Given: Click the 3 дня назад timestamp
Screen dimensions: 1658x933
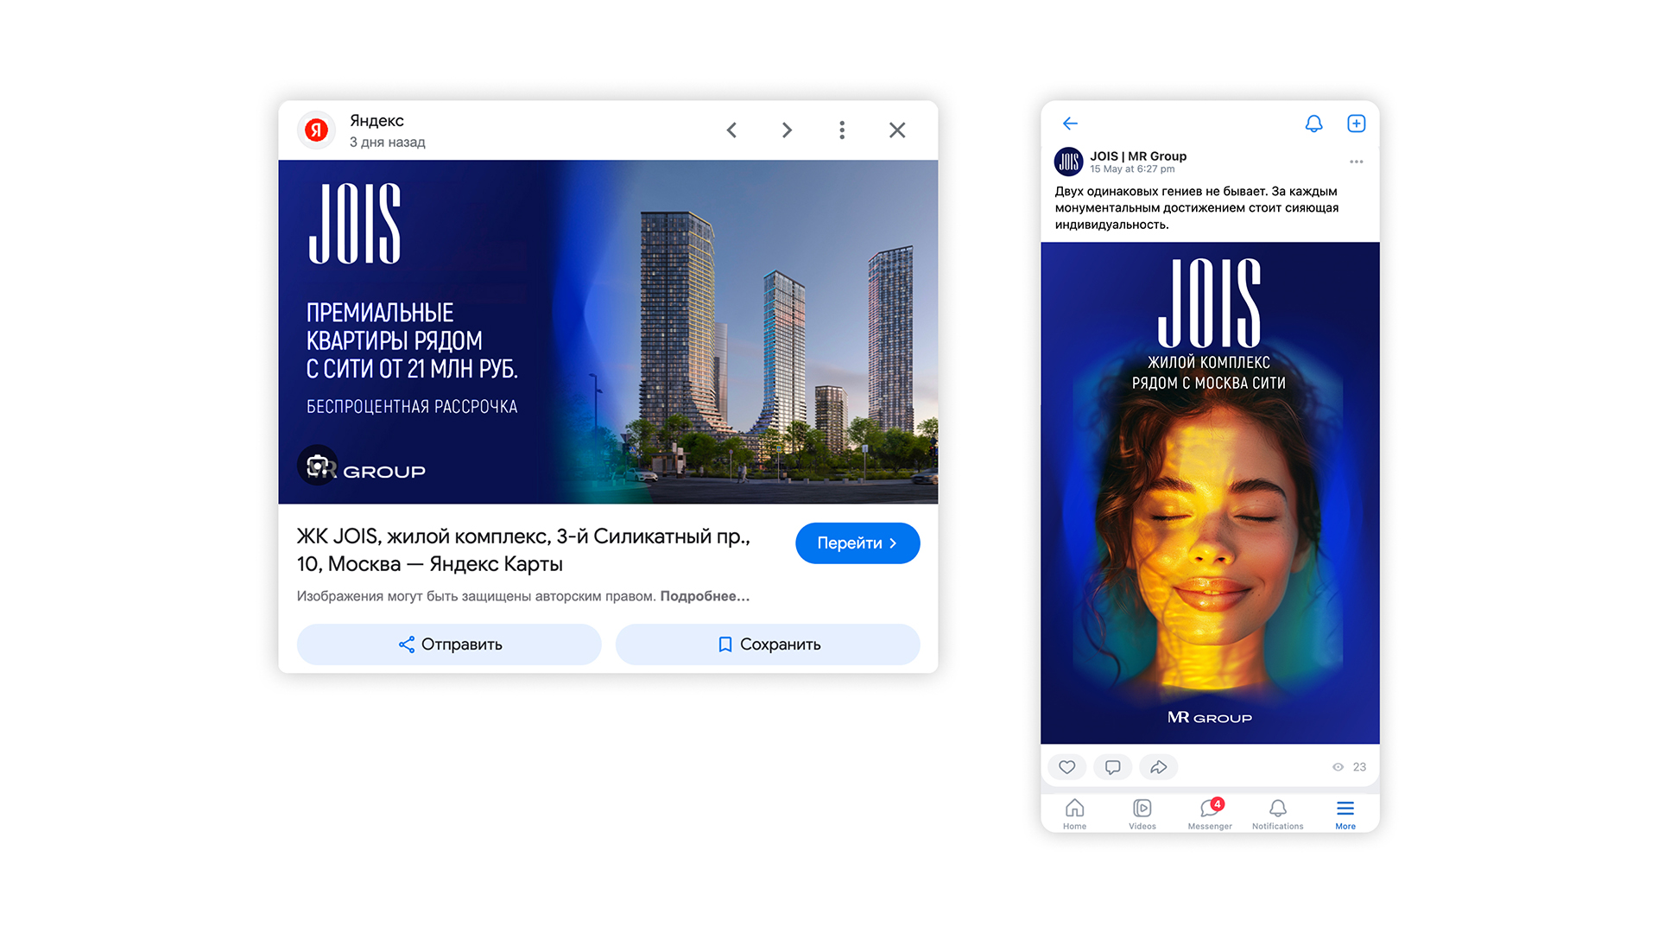Looking at the screenshot, I should pos(387,143).
